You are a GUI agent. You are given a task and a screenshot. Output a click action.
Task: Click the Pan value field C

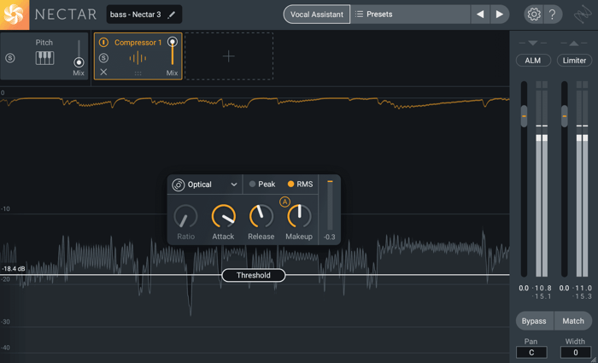click(531, 352)
